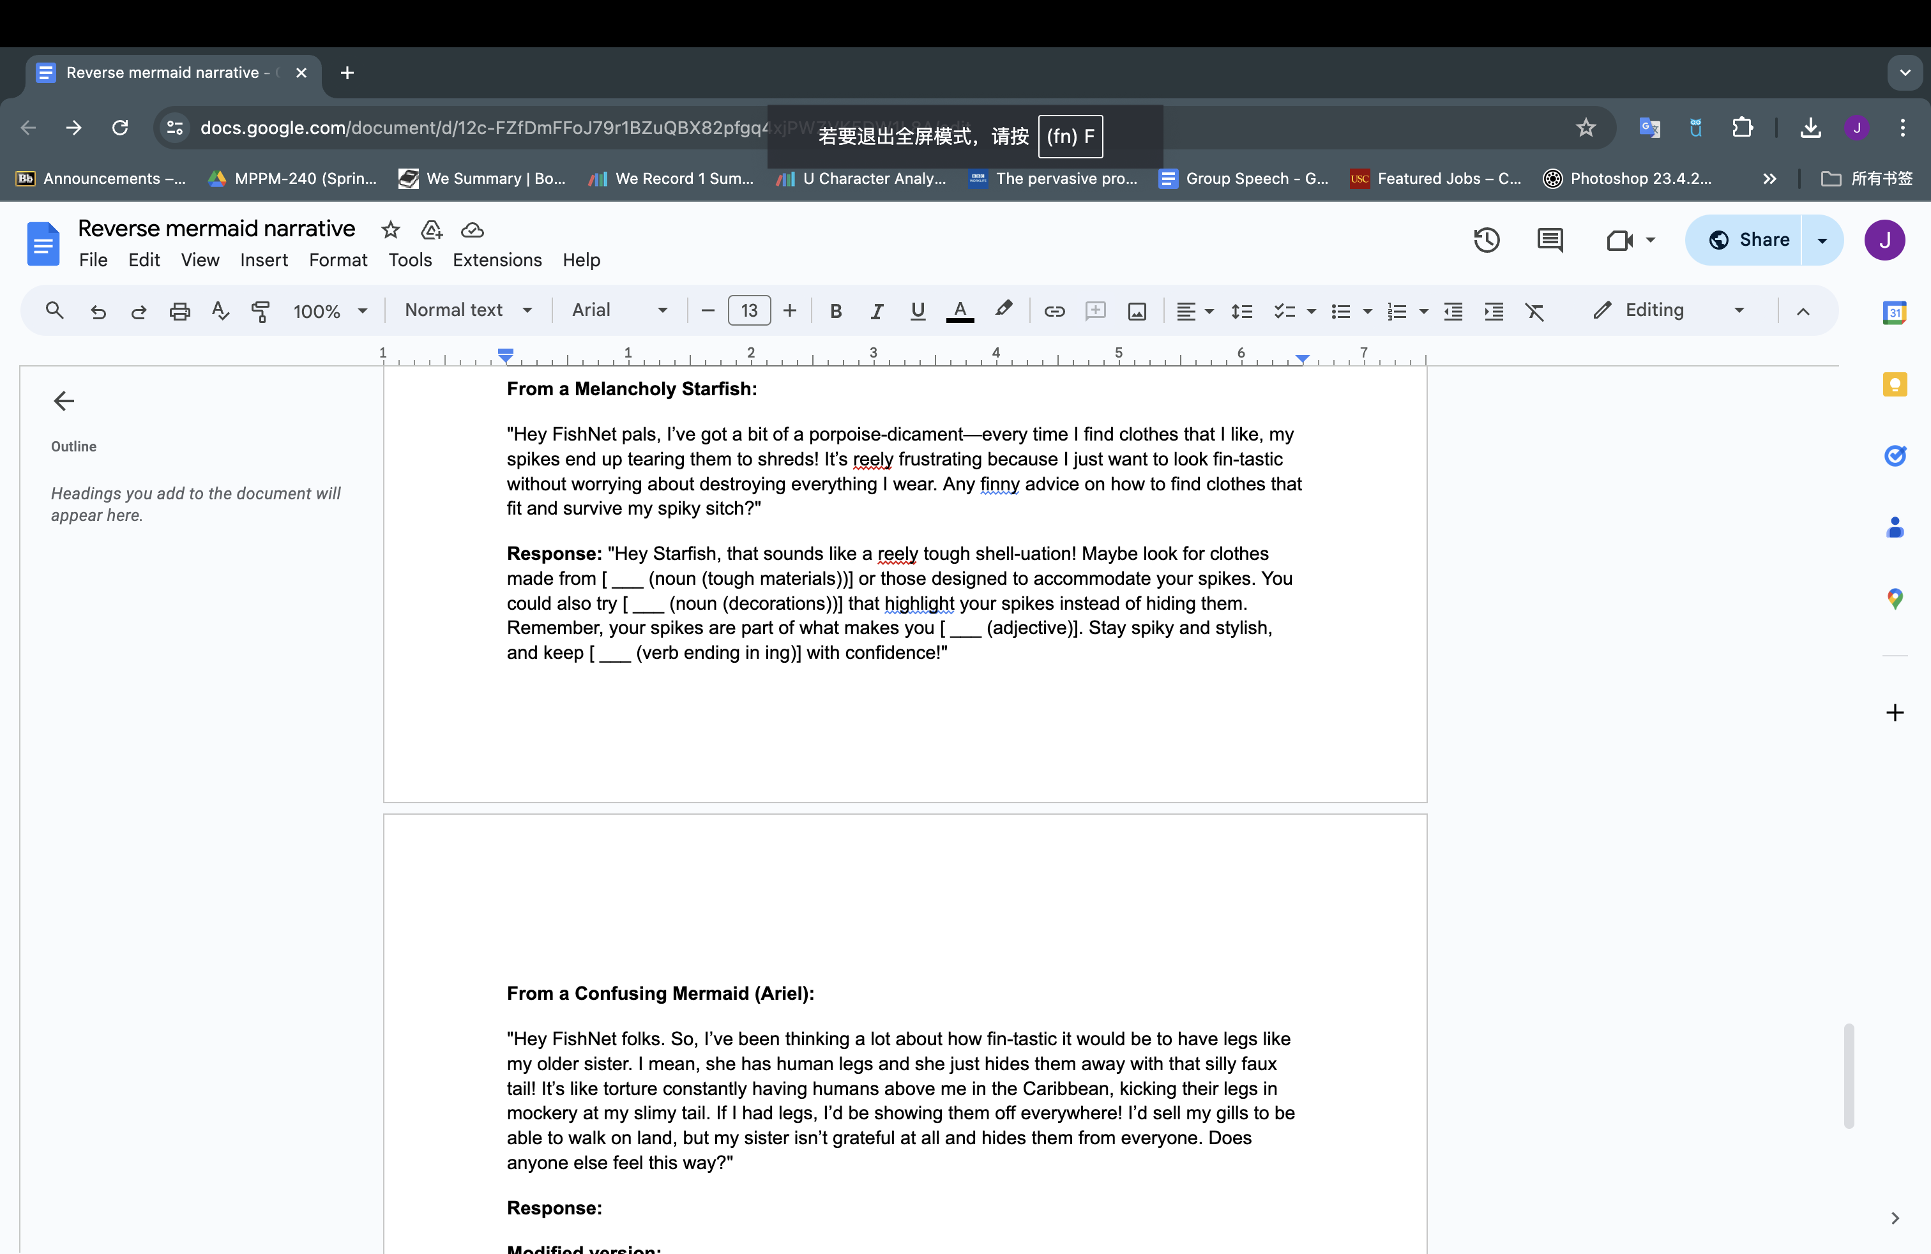Open the zoom level dropdown

coord(330,311)
